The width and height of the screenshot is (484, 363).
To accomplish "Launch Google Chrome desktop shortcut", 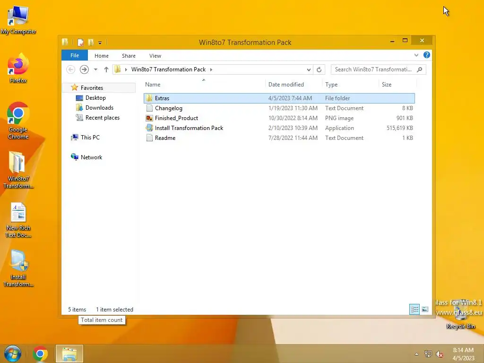I will pos(18,121).
